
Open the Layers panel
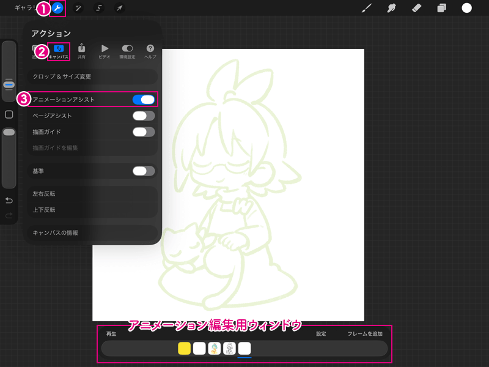[x=441, y=8]
